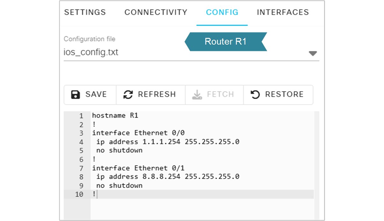Select the ios_config.txt configuration file field

191,53
